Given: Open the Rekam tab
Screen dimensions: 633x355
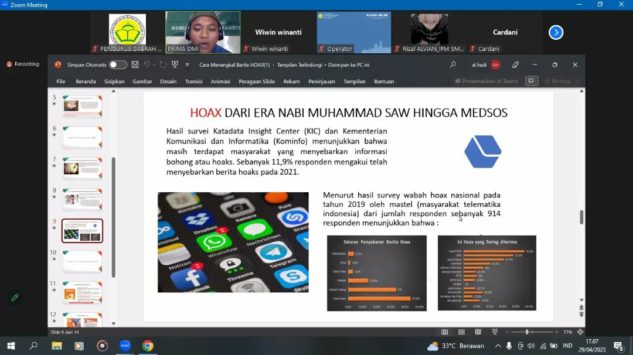Looking at the screenshot, I should pos(291,81).
